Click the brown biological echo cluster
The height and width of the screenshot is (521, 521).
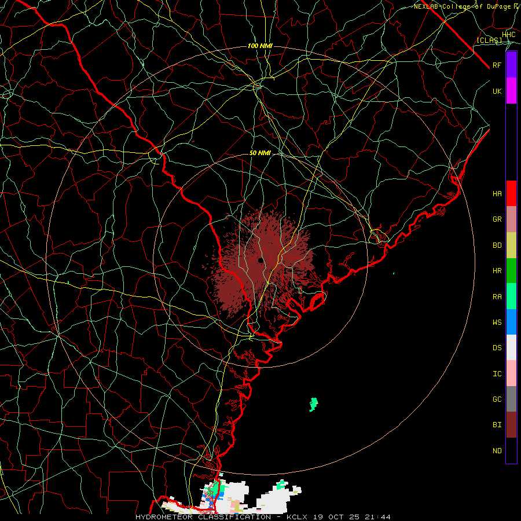[259, 262]
